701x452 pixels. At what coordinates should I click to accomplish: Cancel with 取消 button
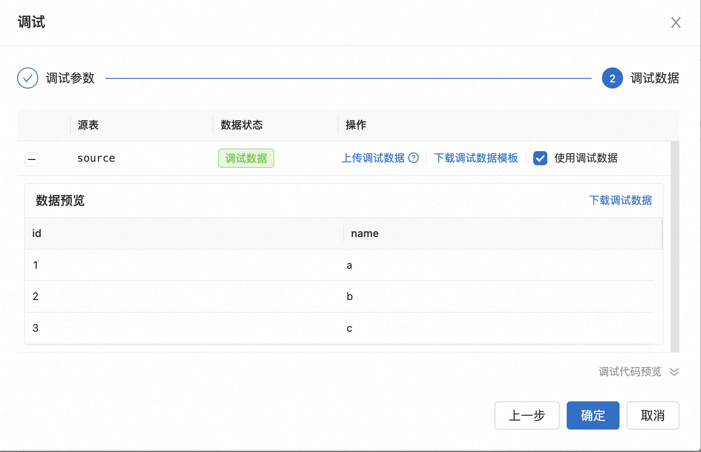(x=653, y=415)
